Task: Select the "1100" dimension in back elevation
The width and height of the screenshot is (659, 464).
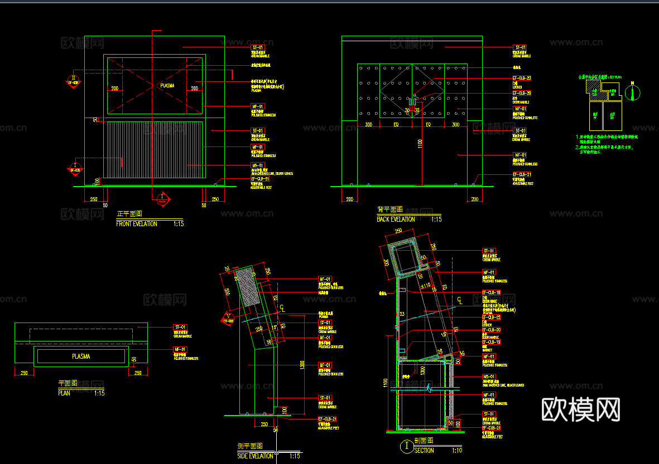Action: click(x=420, y=144)
